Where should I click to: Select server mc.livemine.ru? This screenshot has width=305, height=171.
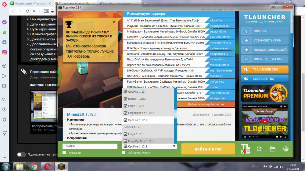[x=219, y=48]
